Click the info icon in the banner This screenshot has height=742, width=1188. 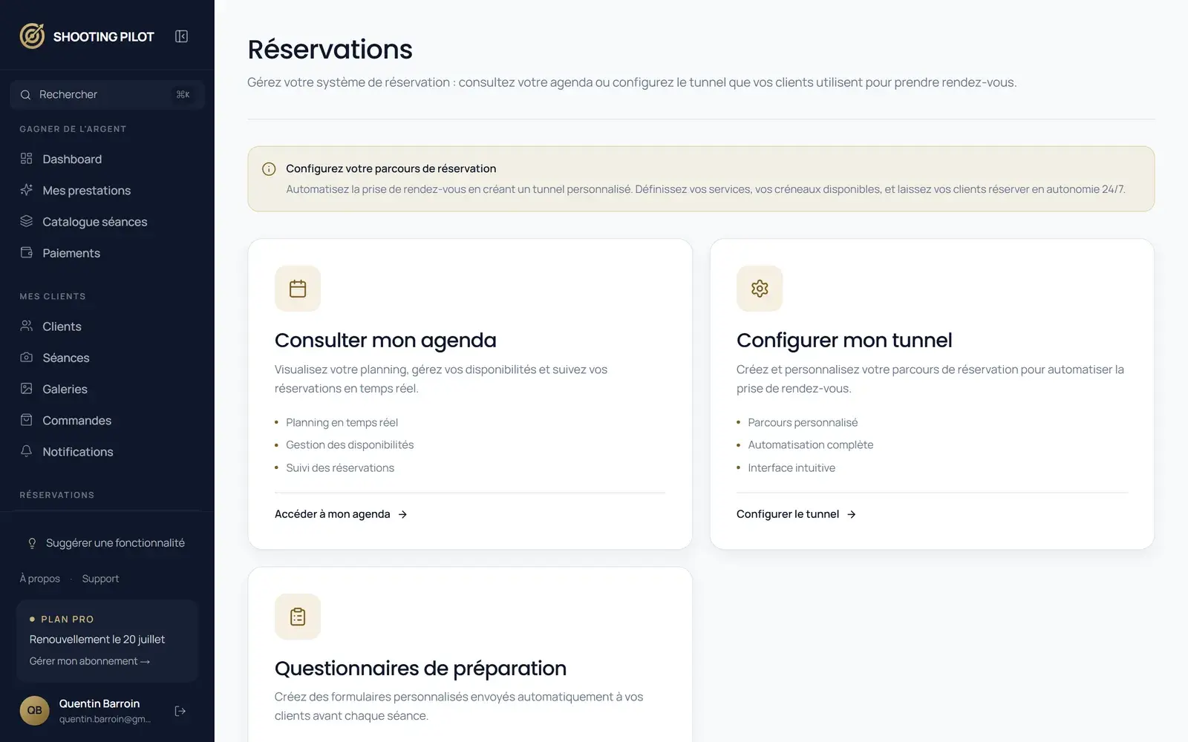(269, 169)
